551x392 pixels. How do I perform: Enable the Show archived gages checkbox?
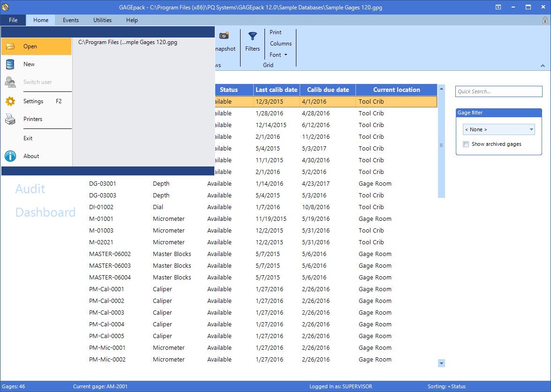pyautogui.click(x=466, y=144)
